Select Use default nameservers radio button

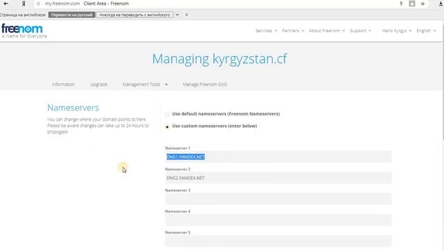point(167,115)
